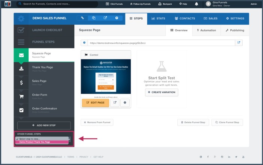Viewport: 263px width, 165px height.
Task: Open the notifications bell
Action: click(196, 4)
